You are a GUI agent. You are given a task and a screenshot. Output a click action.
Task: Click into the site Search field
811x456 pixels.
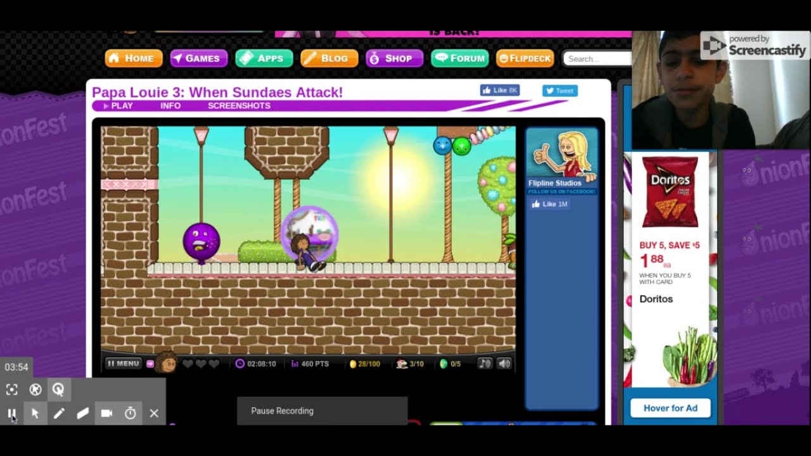tap(597, 59)
